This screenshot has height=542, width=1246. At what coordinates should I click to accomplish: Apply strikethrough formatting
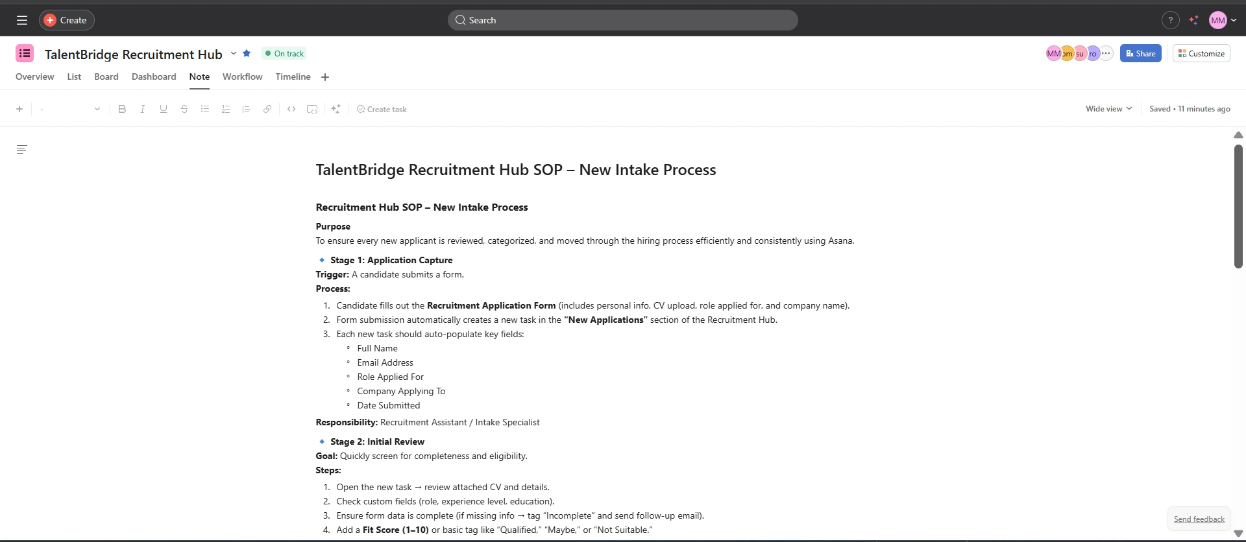tap(184, 109)
